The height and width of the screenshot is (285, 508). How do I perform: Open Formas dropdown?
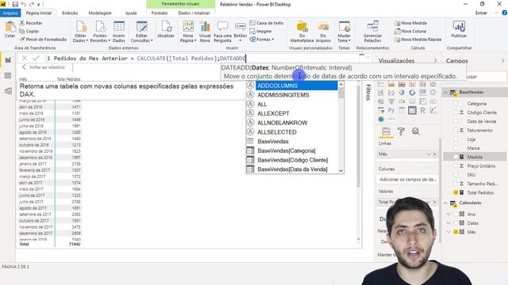[262, 40]
